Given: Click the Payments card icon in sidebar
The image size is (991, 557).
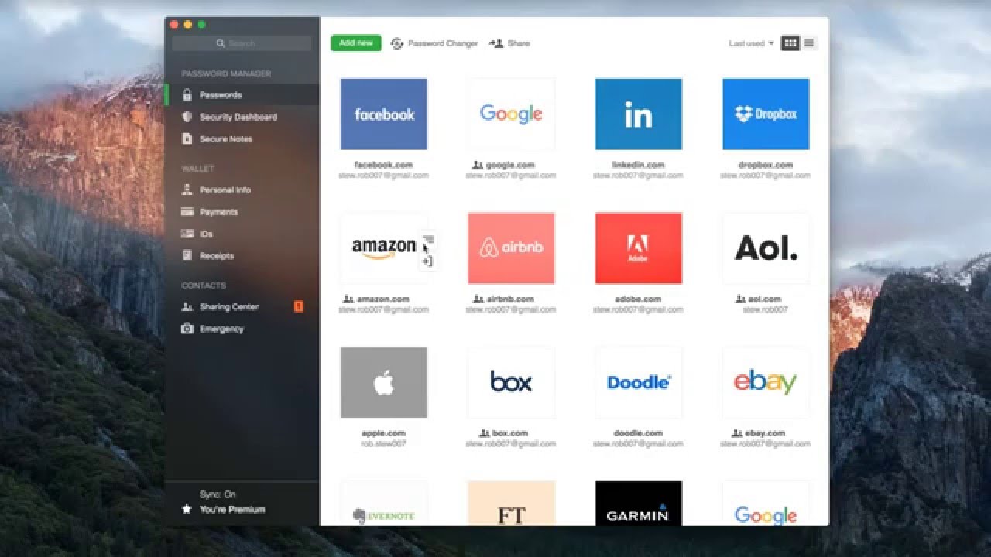Looking at the screenshot, I should click(187, 212).
